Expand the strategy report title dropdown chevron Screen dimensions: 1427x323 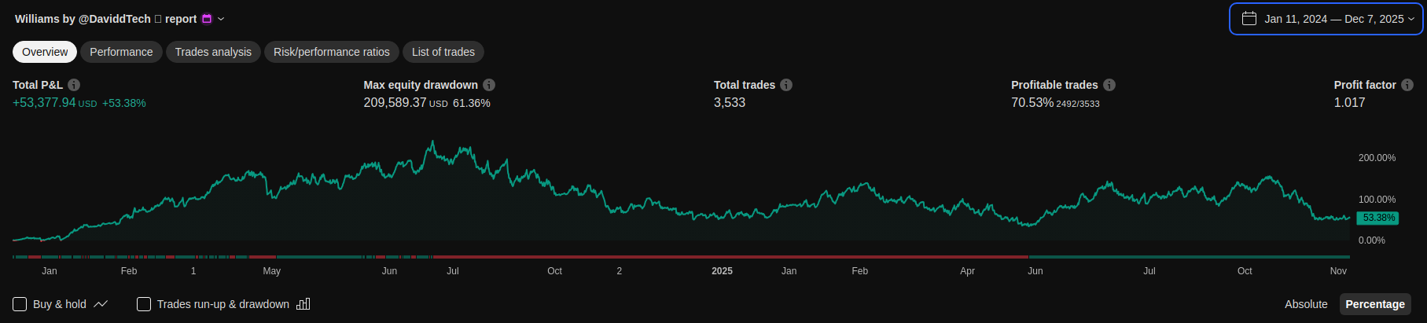tap(221, 19)
